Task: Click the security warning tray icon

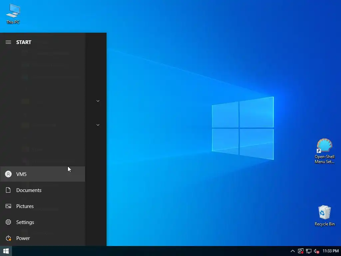Action: tap(301, 251)
